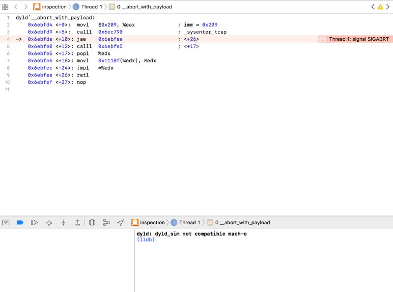Deactivate all breakpoints via the flag toggle

tap(19, 222)
